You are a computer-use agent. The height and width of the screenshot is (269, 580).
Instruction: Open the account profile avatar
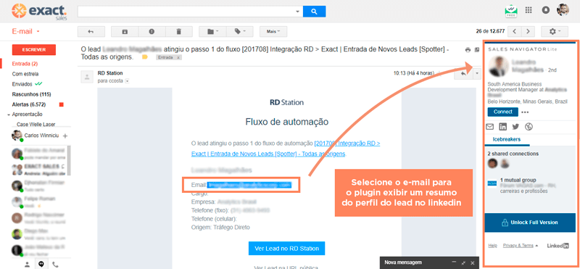point(563,9)
